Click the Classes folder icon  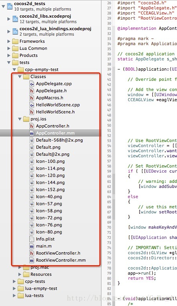point(26,76)
